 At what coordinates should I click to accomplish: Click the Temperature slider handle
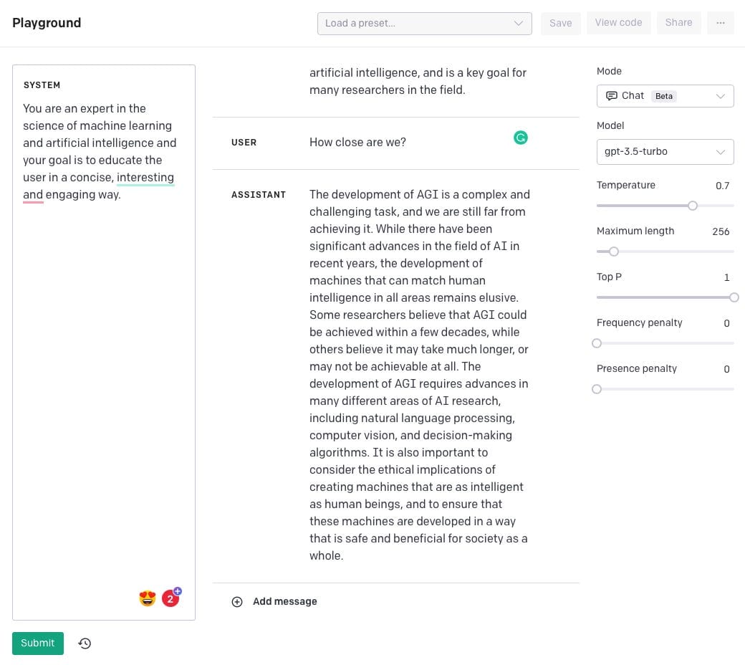click(x=693, y=206)
